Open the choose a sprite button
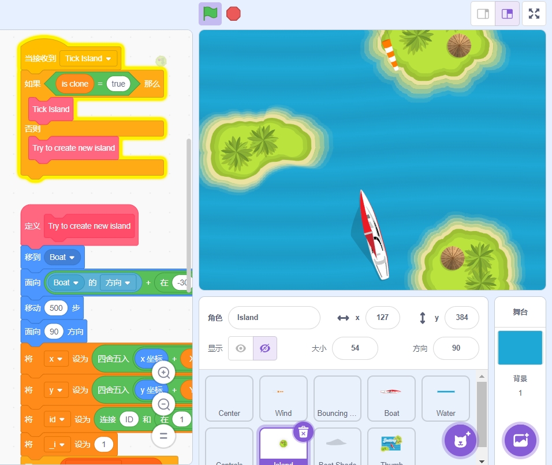Viewport: 552px width, 465px height. point(460,440)
